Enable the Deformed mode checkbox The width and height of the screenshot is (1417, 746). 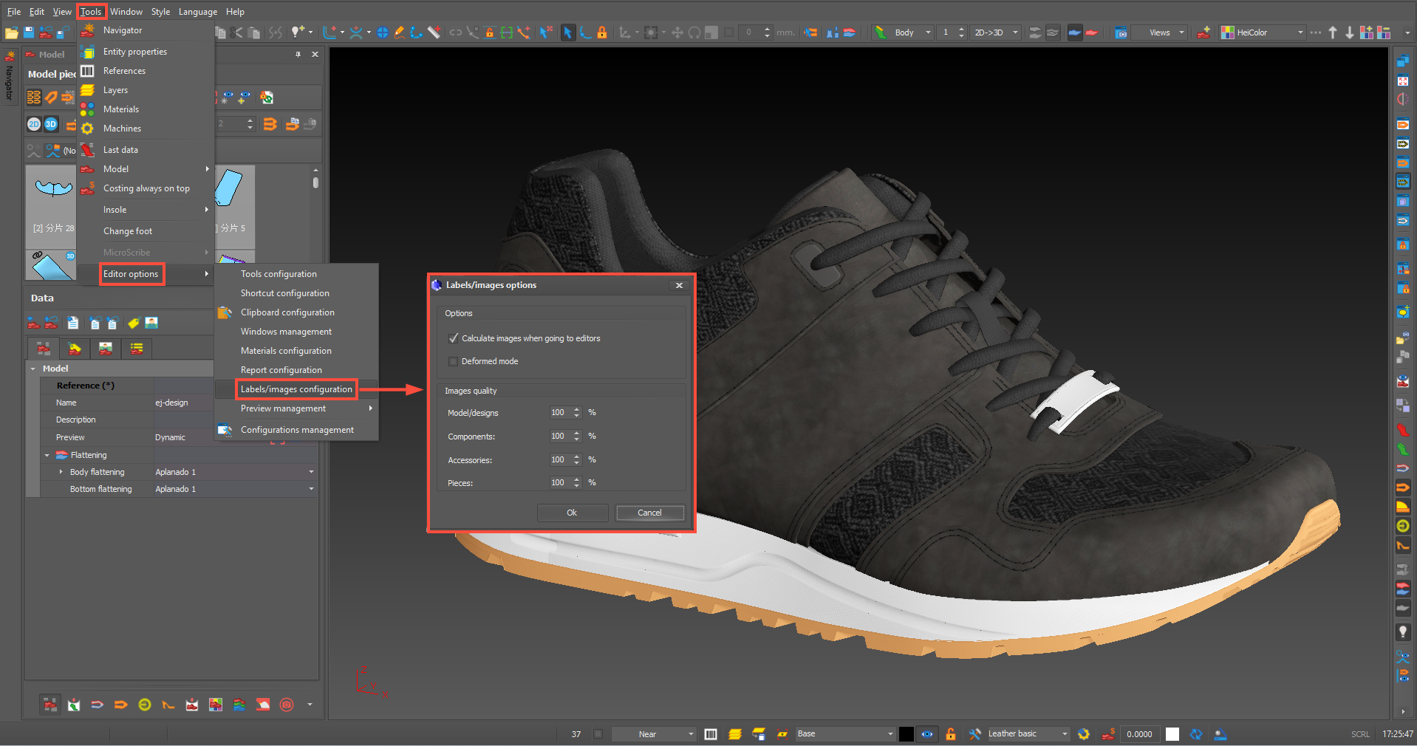(454, 361)
